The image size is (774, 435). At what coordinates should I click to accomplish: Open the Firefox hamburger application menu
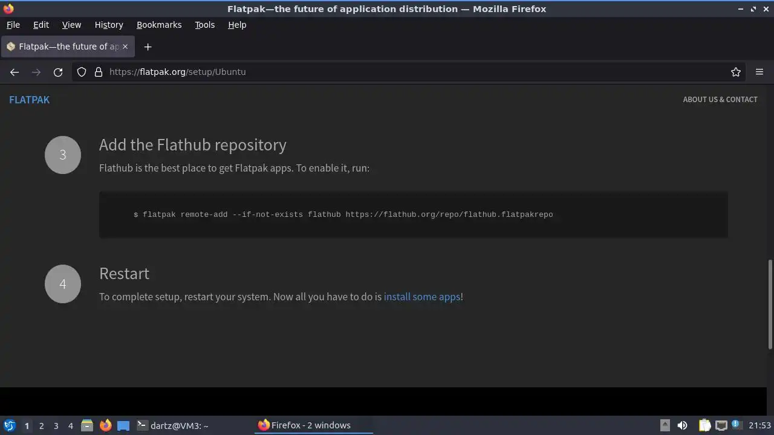759,72
